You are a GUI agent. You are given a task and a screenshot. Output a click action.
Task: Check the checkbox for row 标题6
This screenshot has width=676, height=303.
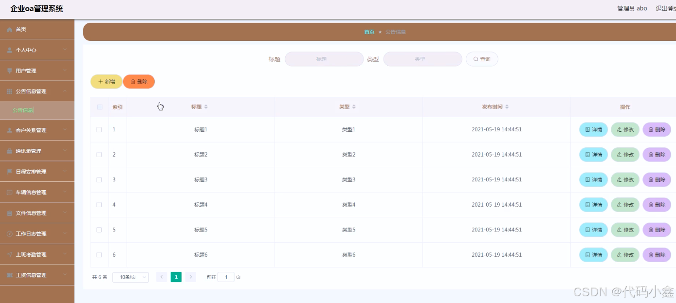(x=99, y=255)
